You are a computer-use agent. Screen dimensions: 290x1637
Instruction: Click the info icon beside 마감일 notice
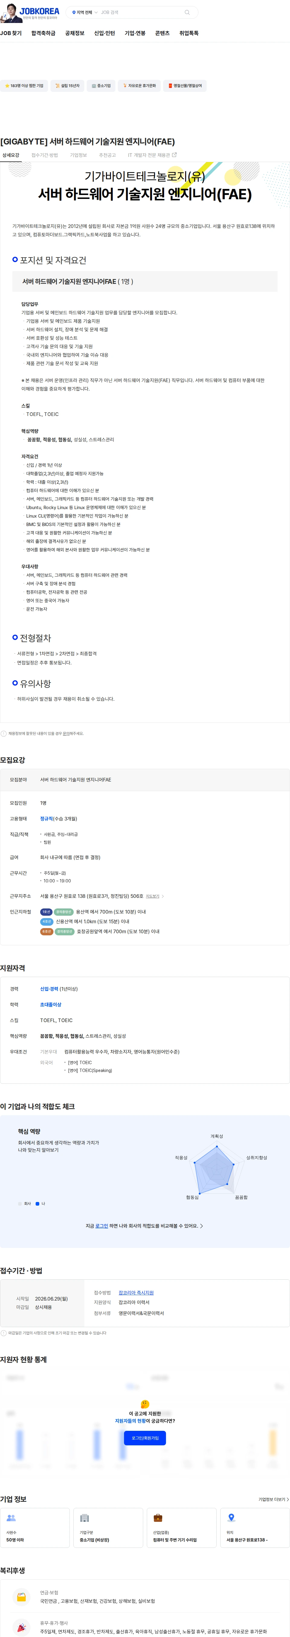[x=4, y=1333]
